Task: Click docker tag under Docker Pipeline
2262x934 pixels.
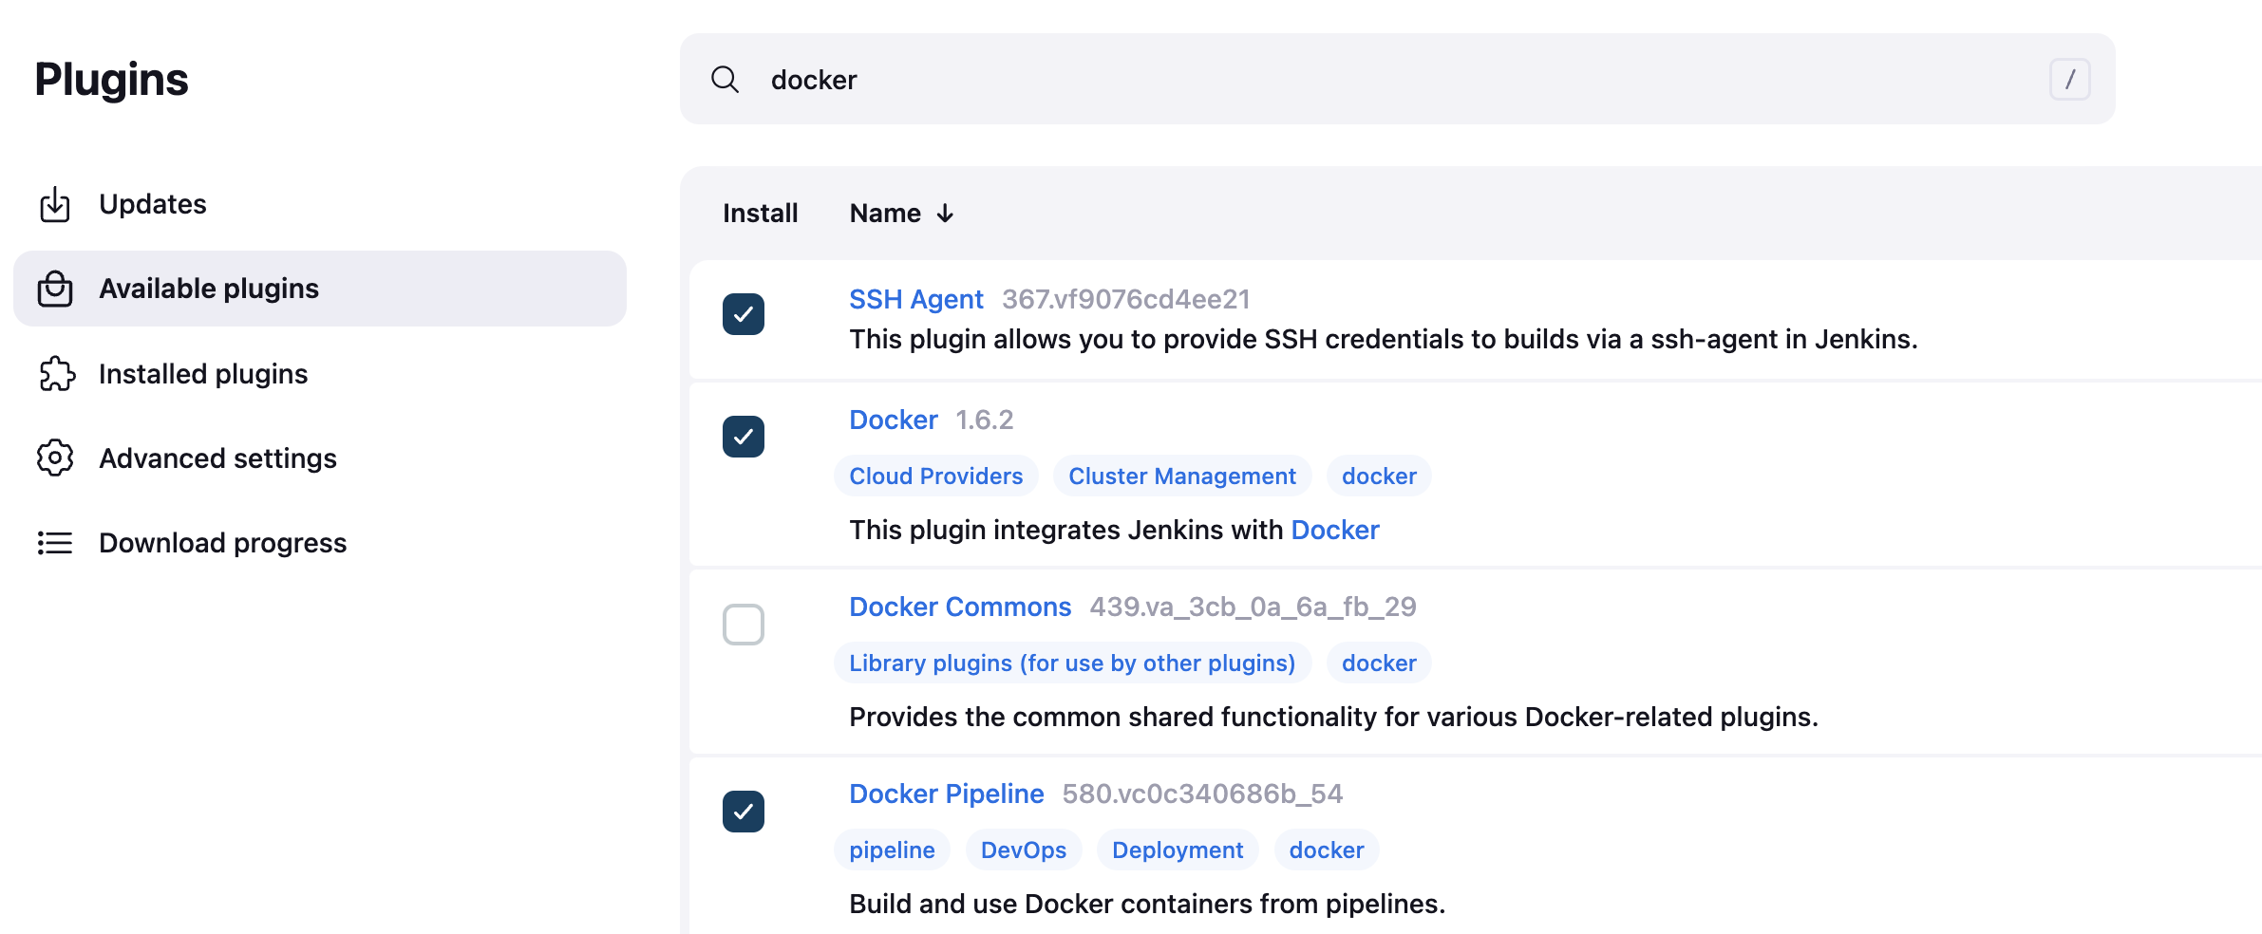Action: [1327, 850]
